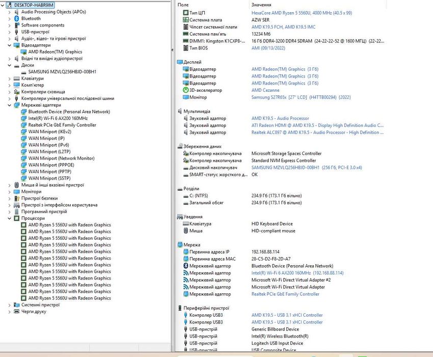Click the IP address 192.168.88.114 value
The image size is (433, 357).
(x=265, y=252)
